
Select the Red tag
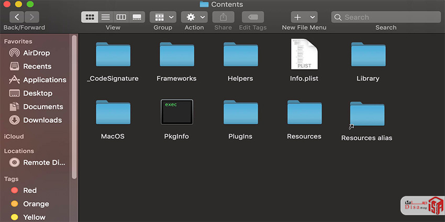[x=30, y=191]
